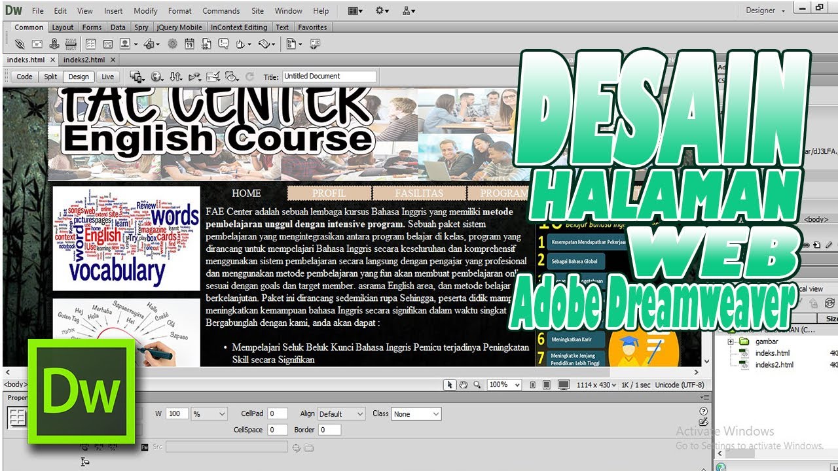
Task: Select the Zoom magnifier tool
Action: pyautogui.click(x=477, y=385)
